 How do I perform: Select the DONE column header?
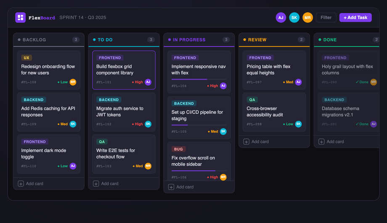(347, 39)
